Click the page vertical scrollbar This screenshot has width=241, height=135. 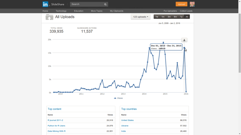239,43
